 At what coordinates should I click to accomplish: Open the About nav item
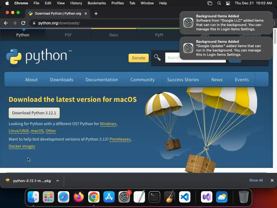31,80
